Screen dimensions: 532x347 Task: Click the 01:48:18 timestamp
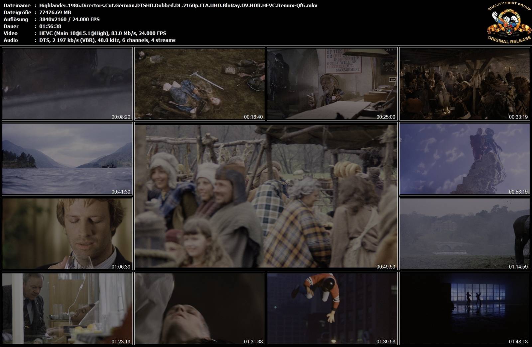pos(518,342)
